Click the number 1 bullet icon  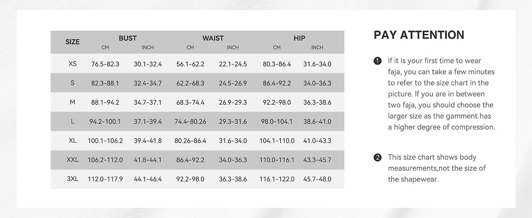[378, 61]
